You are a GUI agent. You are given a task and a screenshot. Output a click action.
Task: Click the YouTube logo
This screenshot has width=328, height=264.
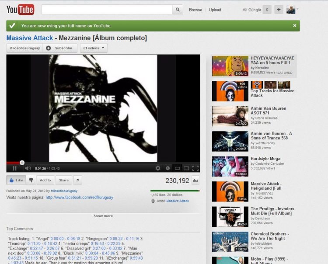[20, 10]
